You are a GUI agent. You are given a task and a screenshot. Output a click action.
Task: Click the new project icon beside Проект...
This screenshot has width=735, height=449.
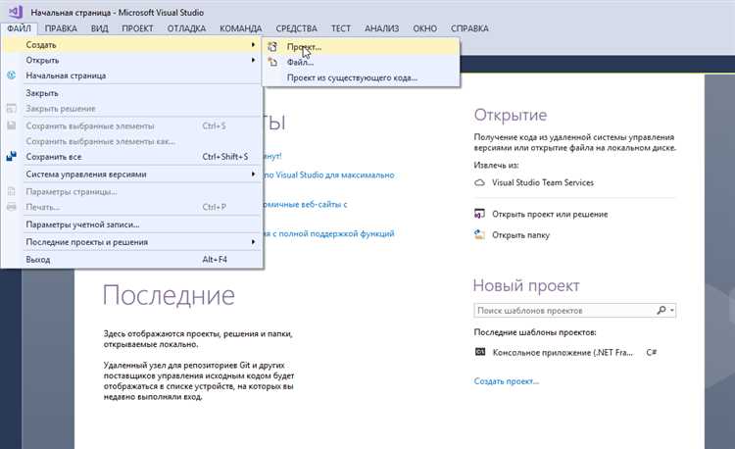[x=272, y=47]
